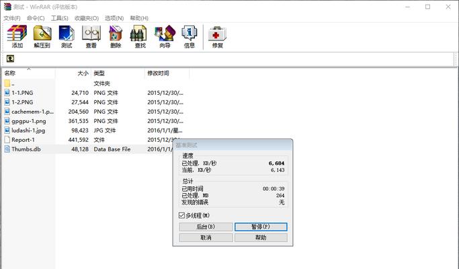Select the file name "ludashi-1.jpg"

point(28,130)
